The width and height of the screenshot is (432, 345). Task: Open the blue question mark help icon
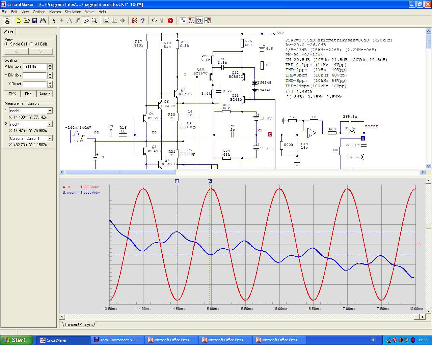click(x=143, y=21)
